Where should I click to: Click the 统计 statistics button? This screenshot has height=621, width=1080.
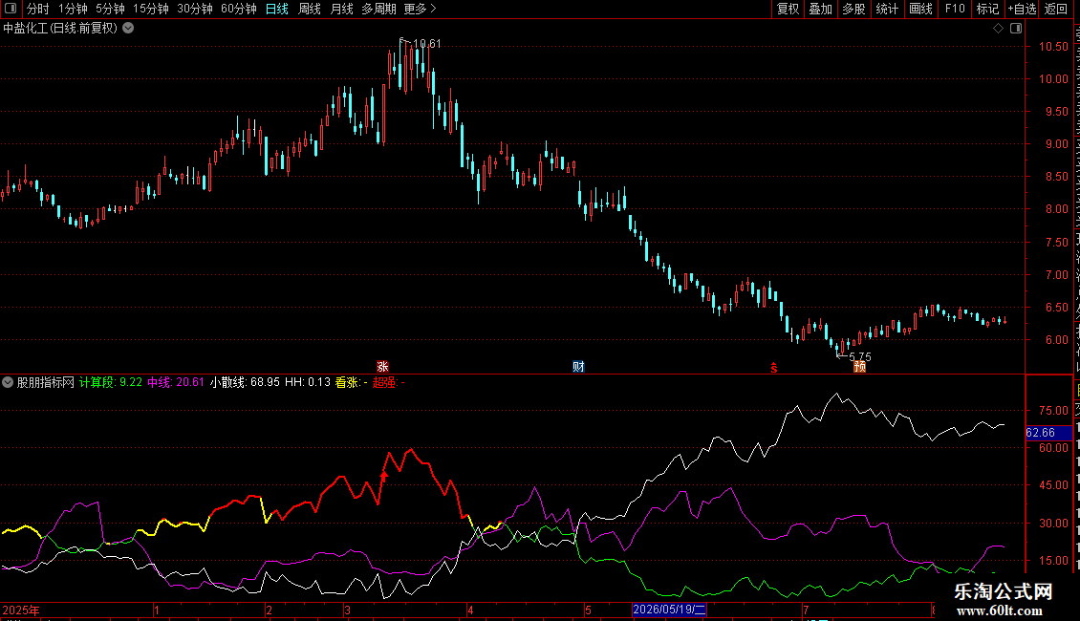point(887,9)
